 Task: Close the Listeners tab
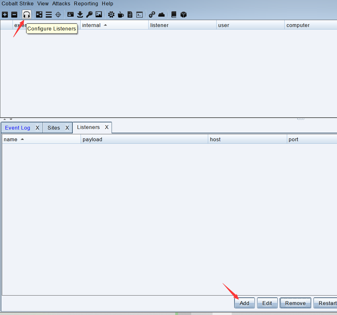tap(107, 127)
